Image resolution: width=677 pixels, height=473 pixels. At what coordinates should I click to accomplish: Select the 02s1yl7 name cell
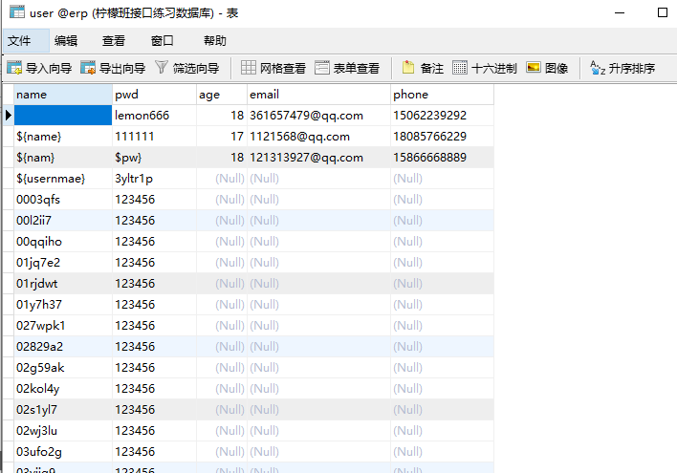click(x=63, y=410)
